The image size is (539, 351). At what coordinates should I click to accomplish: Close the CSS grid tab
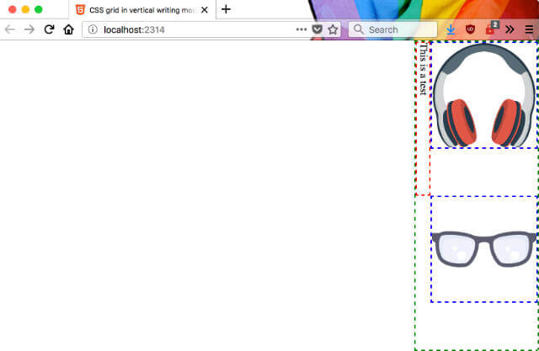pyautogui.click(x=204, y=9)
